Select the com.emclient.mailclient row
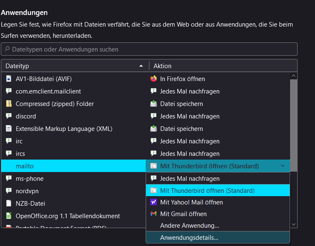Viewport: 315px width, 246px height. (x=146, y=91)
